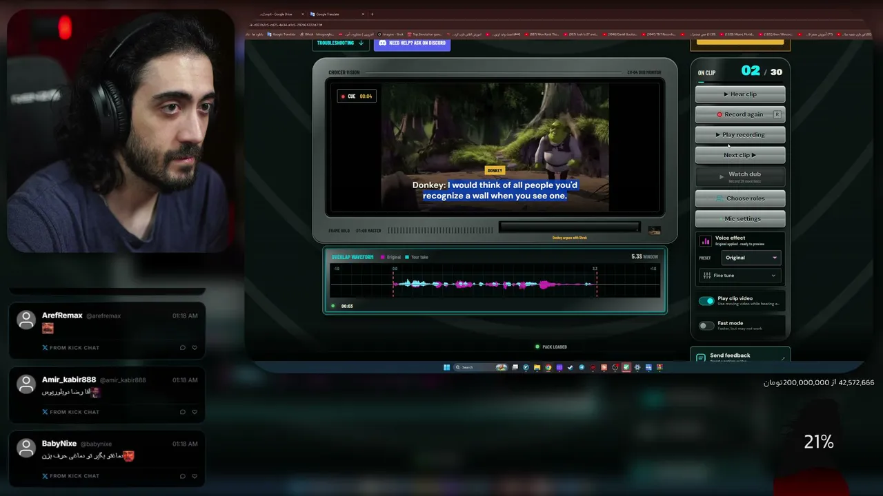Image resolution: width=883 pixels, height=496 pixels.
Task: Play back your recording
Action: [x=740, y=134]
